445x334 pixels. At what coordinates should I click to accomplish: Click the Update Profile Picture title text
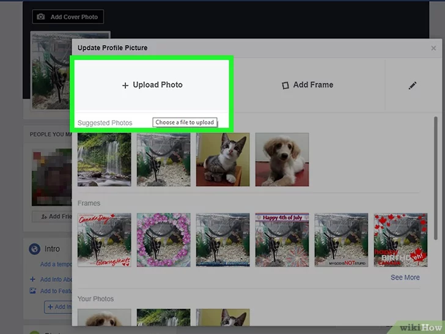pyautogui.click(x=112, y=48)
